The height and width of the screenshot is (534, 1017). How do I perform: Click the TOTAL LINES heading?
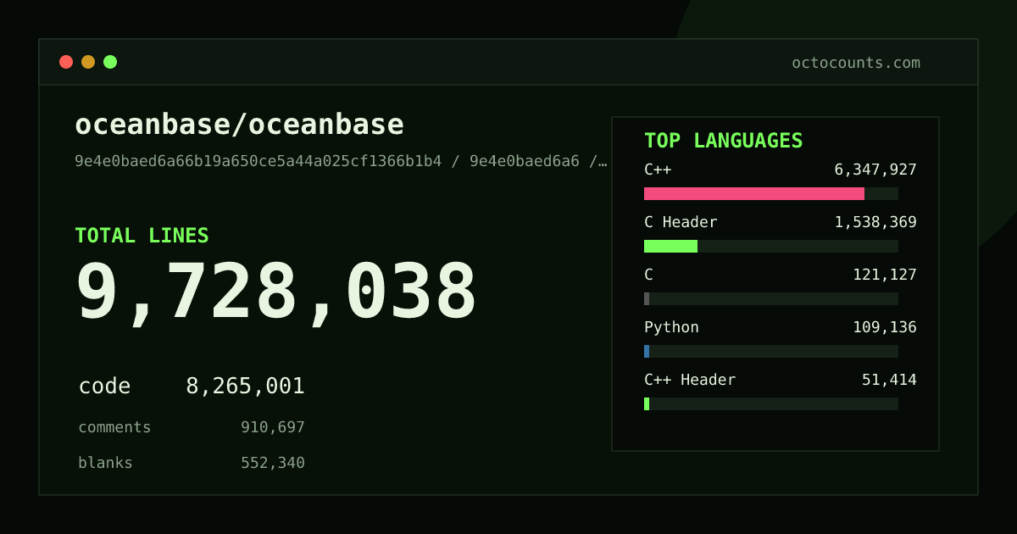[x=142, y=236]
